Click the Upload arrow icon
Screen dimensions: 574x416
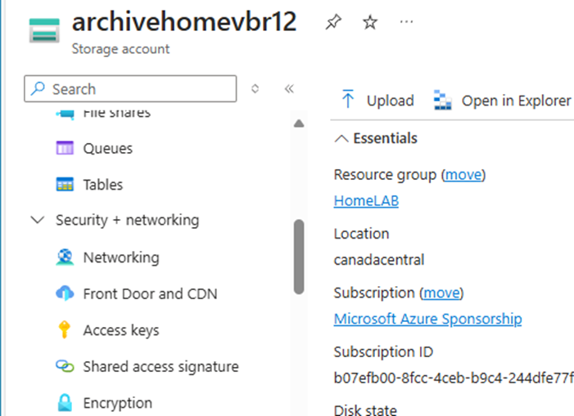pyautogui.click(x=348, y=99)
